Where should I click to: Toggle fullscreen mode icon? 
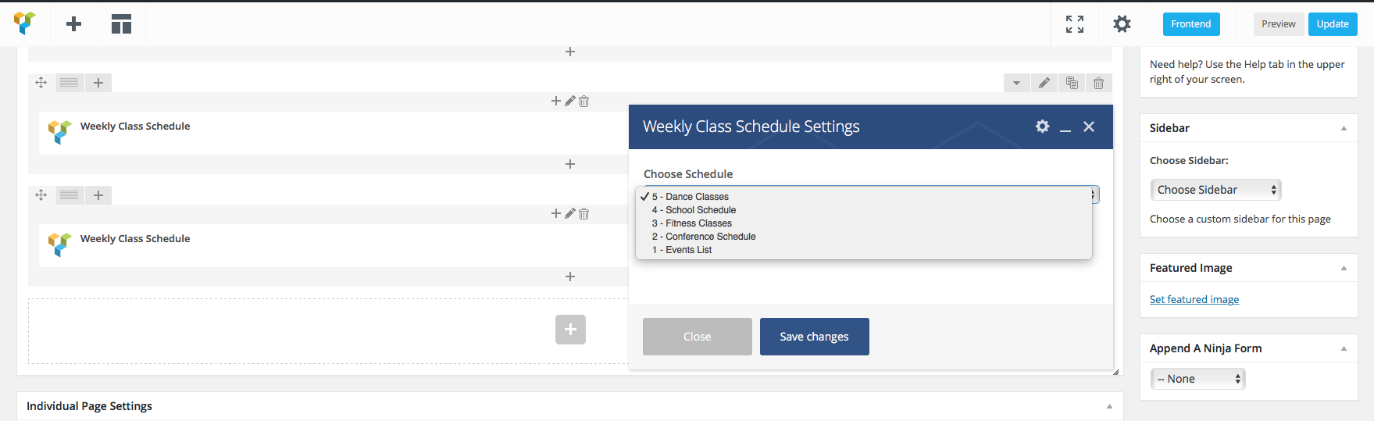pyautogui.click(x=1075, y=24)
